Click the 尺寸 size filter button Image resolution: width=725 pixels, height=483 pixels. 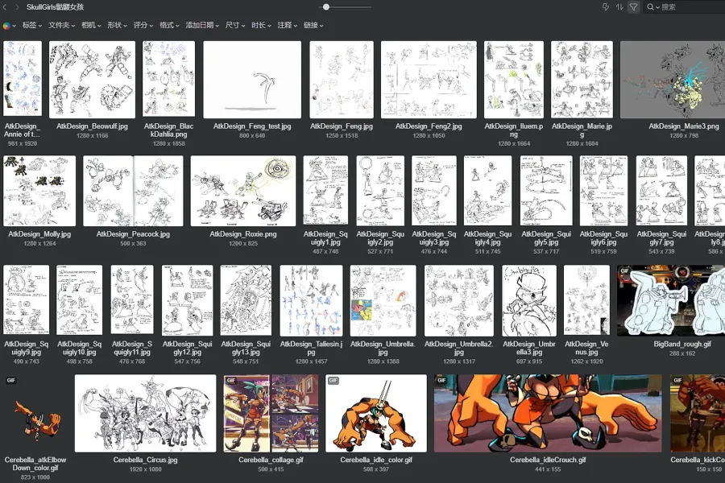tap(234, 25)
